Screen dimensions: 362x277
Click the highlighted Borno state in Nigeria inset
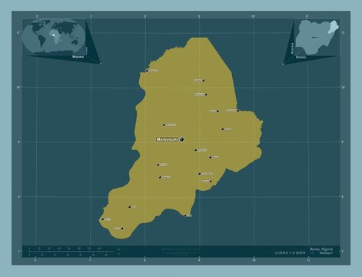pos(333,28)
